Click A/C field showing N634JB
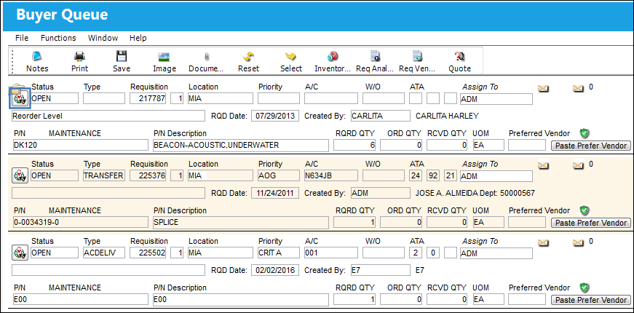This screenshot has width=634, height=313. point(331,176)
